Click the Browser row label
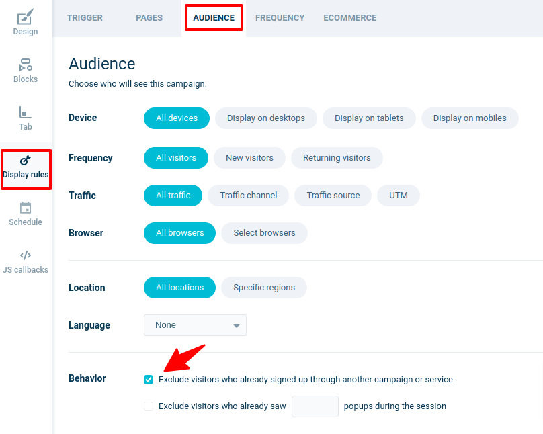Viewport: 543px width, 434px height. coord(86,233)
